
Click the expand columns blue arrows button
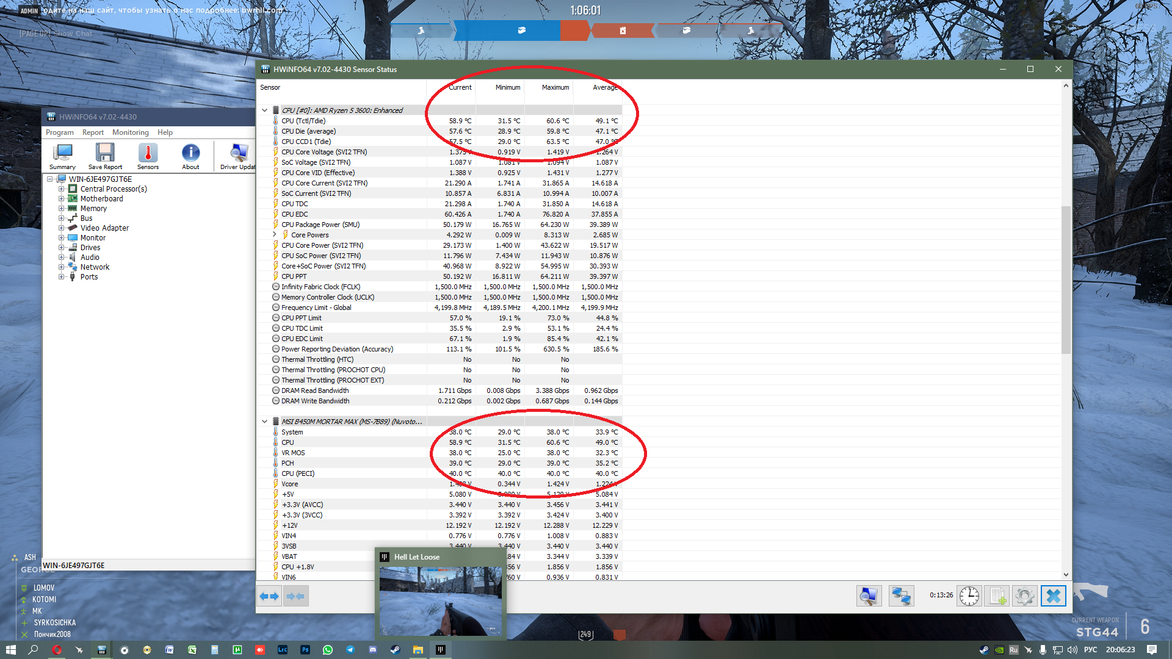click(269, 596)
